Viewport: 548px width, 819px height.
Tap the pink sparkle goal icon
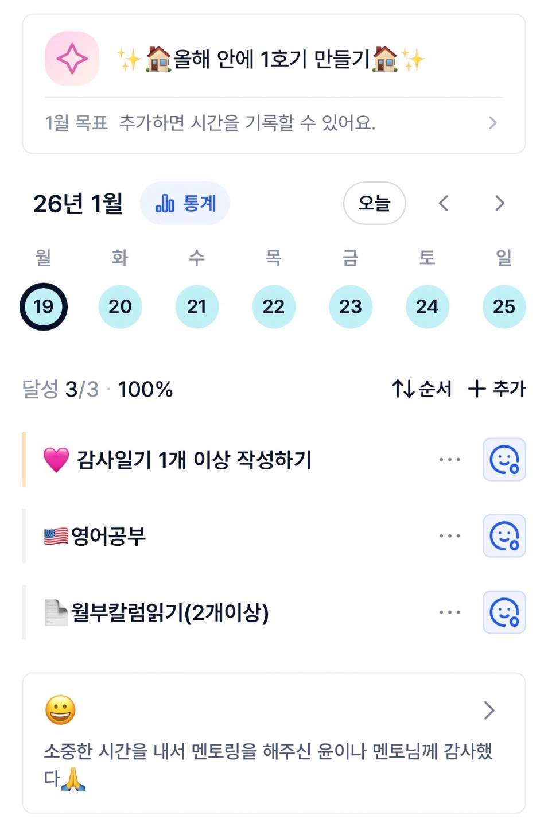click(72, 59)
